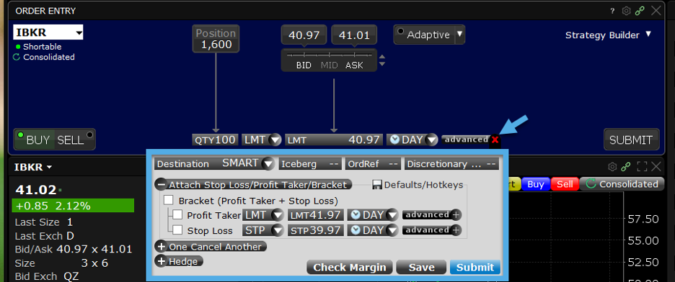Click the Shortable indicator
This screenshot has height=282, width=675.
tap(38, 46)
